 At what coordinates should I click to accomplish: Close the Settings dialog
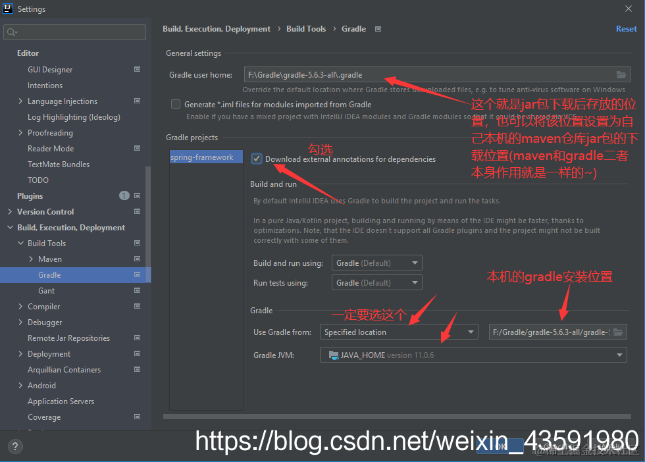628,9
